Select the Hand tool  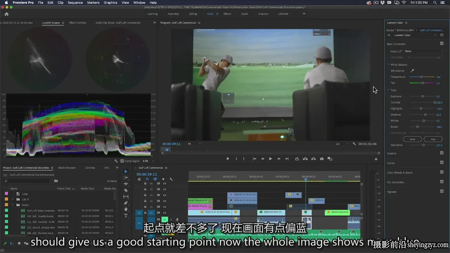coord(126,209)
